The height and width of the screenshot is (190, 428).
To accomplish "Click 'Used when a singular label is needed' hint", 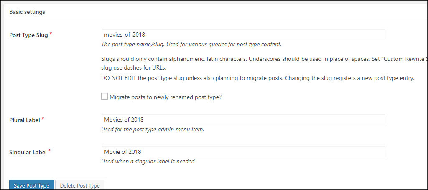I will tap(148, 161).
